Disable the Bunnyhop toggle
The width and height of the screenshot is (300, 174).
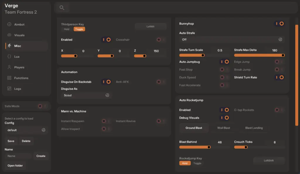tap(279, 24)
